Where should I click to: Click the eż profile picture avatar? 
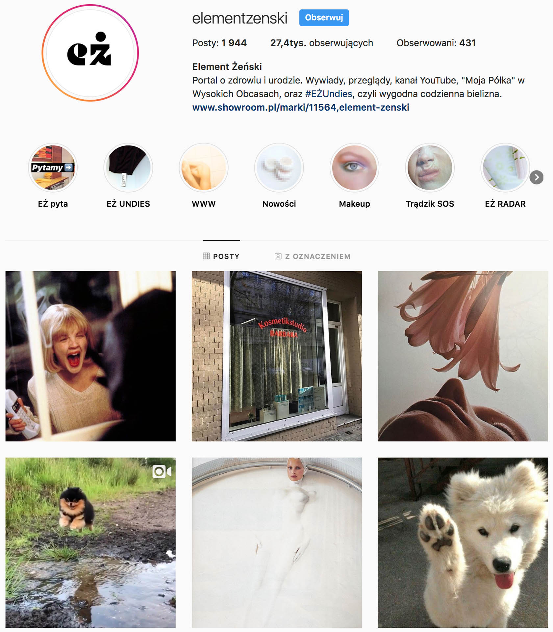(x=90, y=53)
